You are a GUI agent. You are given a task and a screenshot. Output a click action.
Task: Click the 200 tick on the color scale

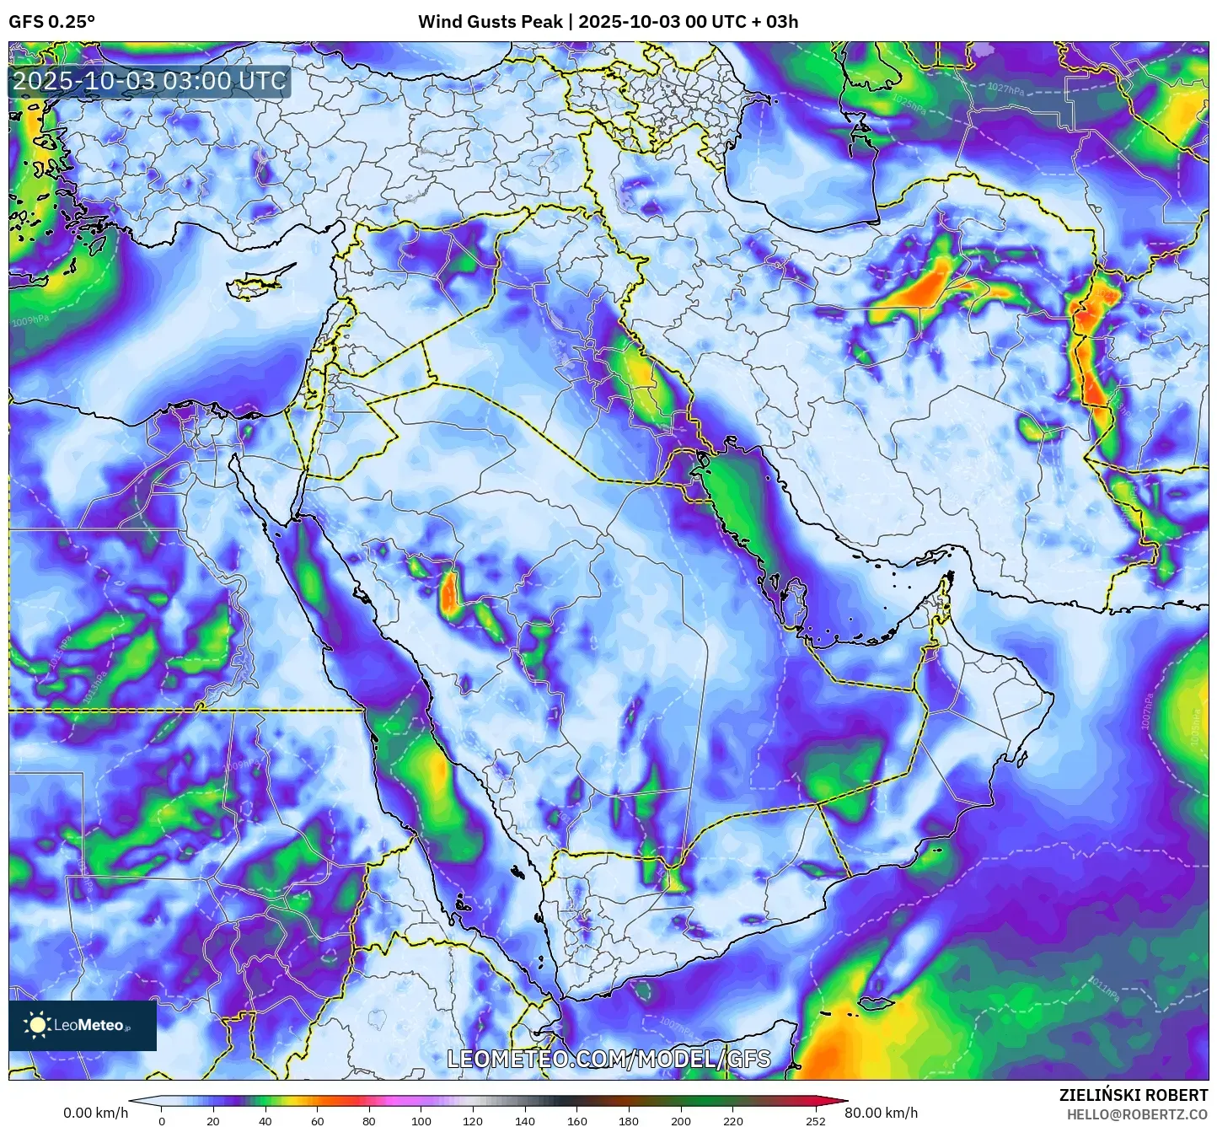click(x=681, y=1120)
